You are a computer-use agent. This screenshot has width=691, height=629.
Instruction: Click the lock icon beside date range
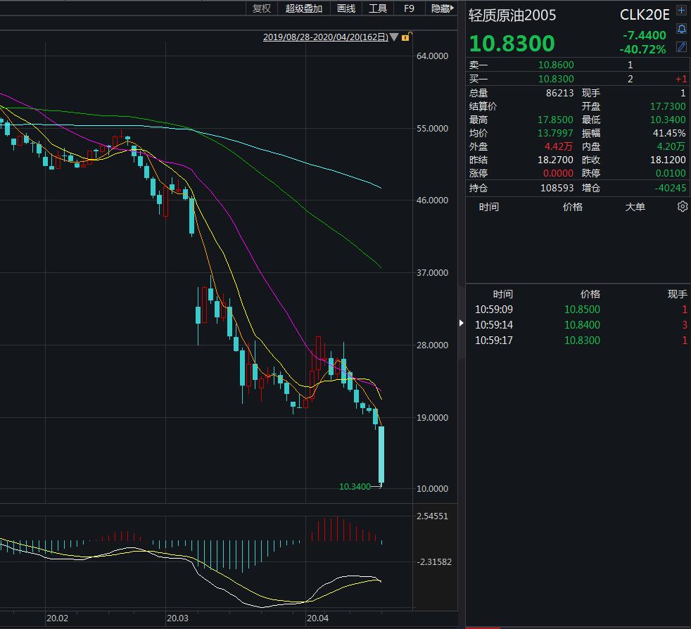point(406,37)
